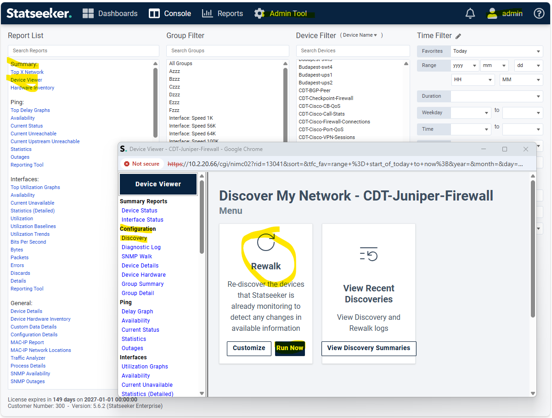This screenshot has width=552, height=418.
Task: Open the Admin Tool
Action: [x=281, y=13]
